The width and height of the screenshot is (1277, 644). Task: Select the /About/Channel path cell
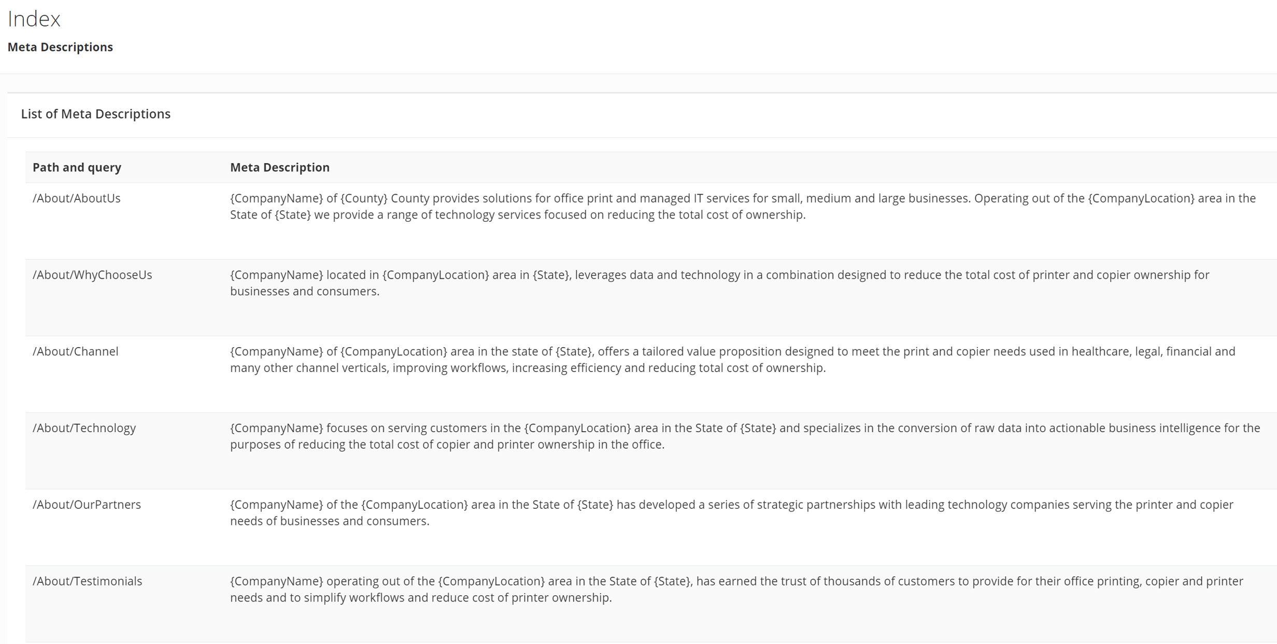pyautogui.click(x=76, y=352)
